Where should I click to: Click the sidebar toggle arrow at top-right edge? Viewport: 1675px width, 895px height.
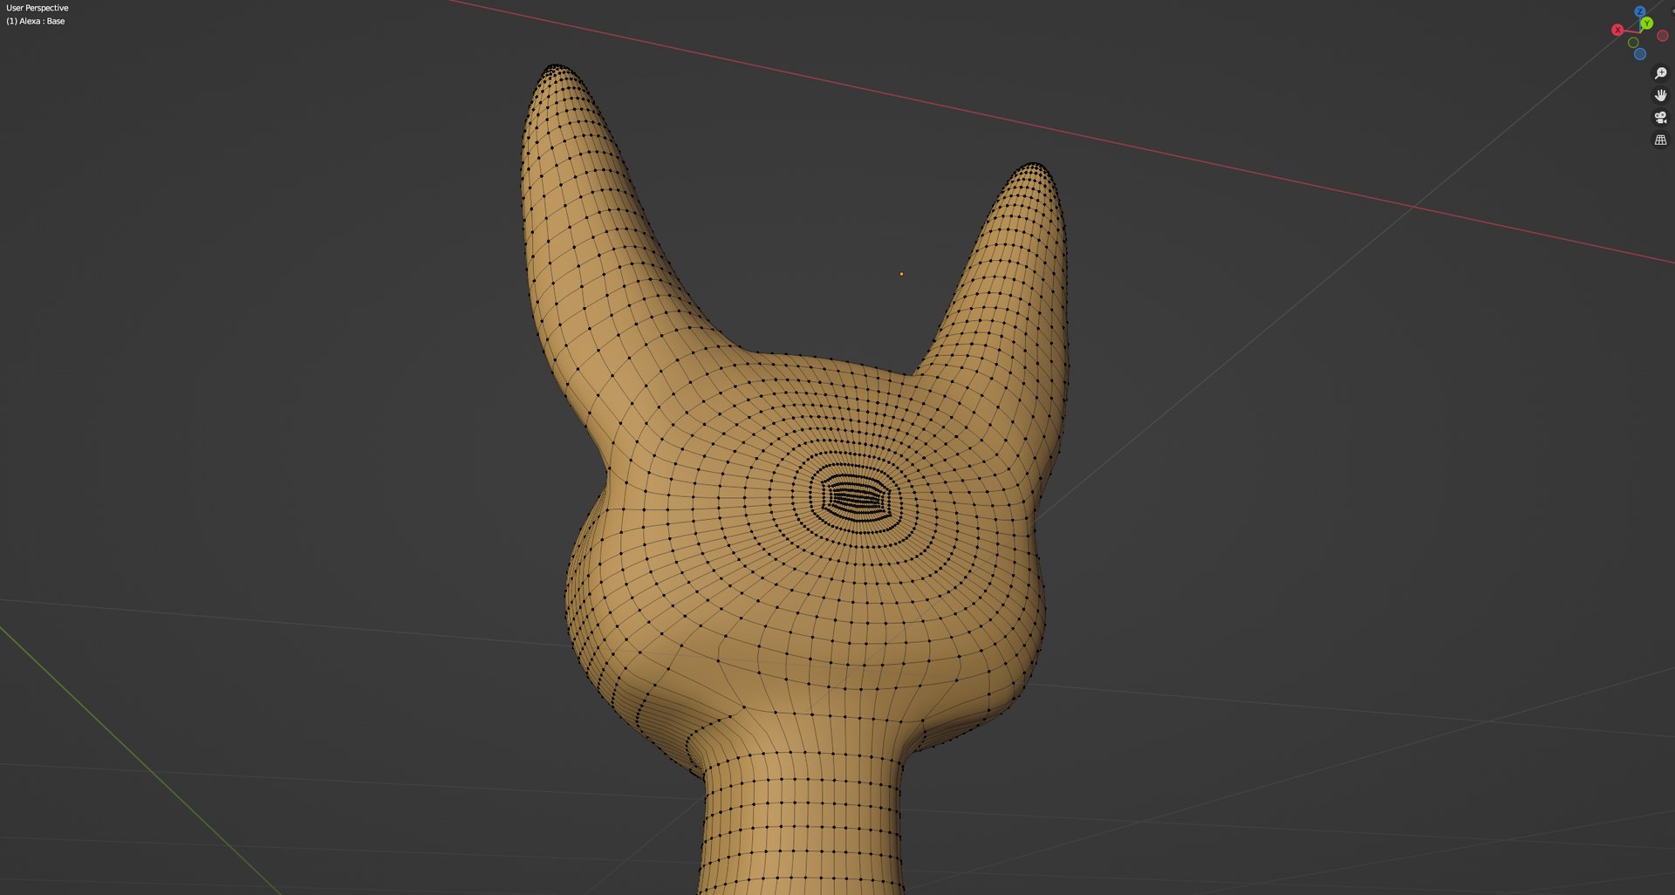click(1672, 10)
